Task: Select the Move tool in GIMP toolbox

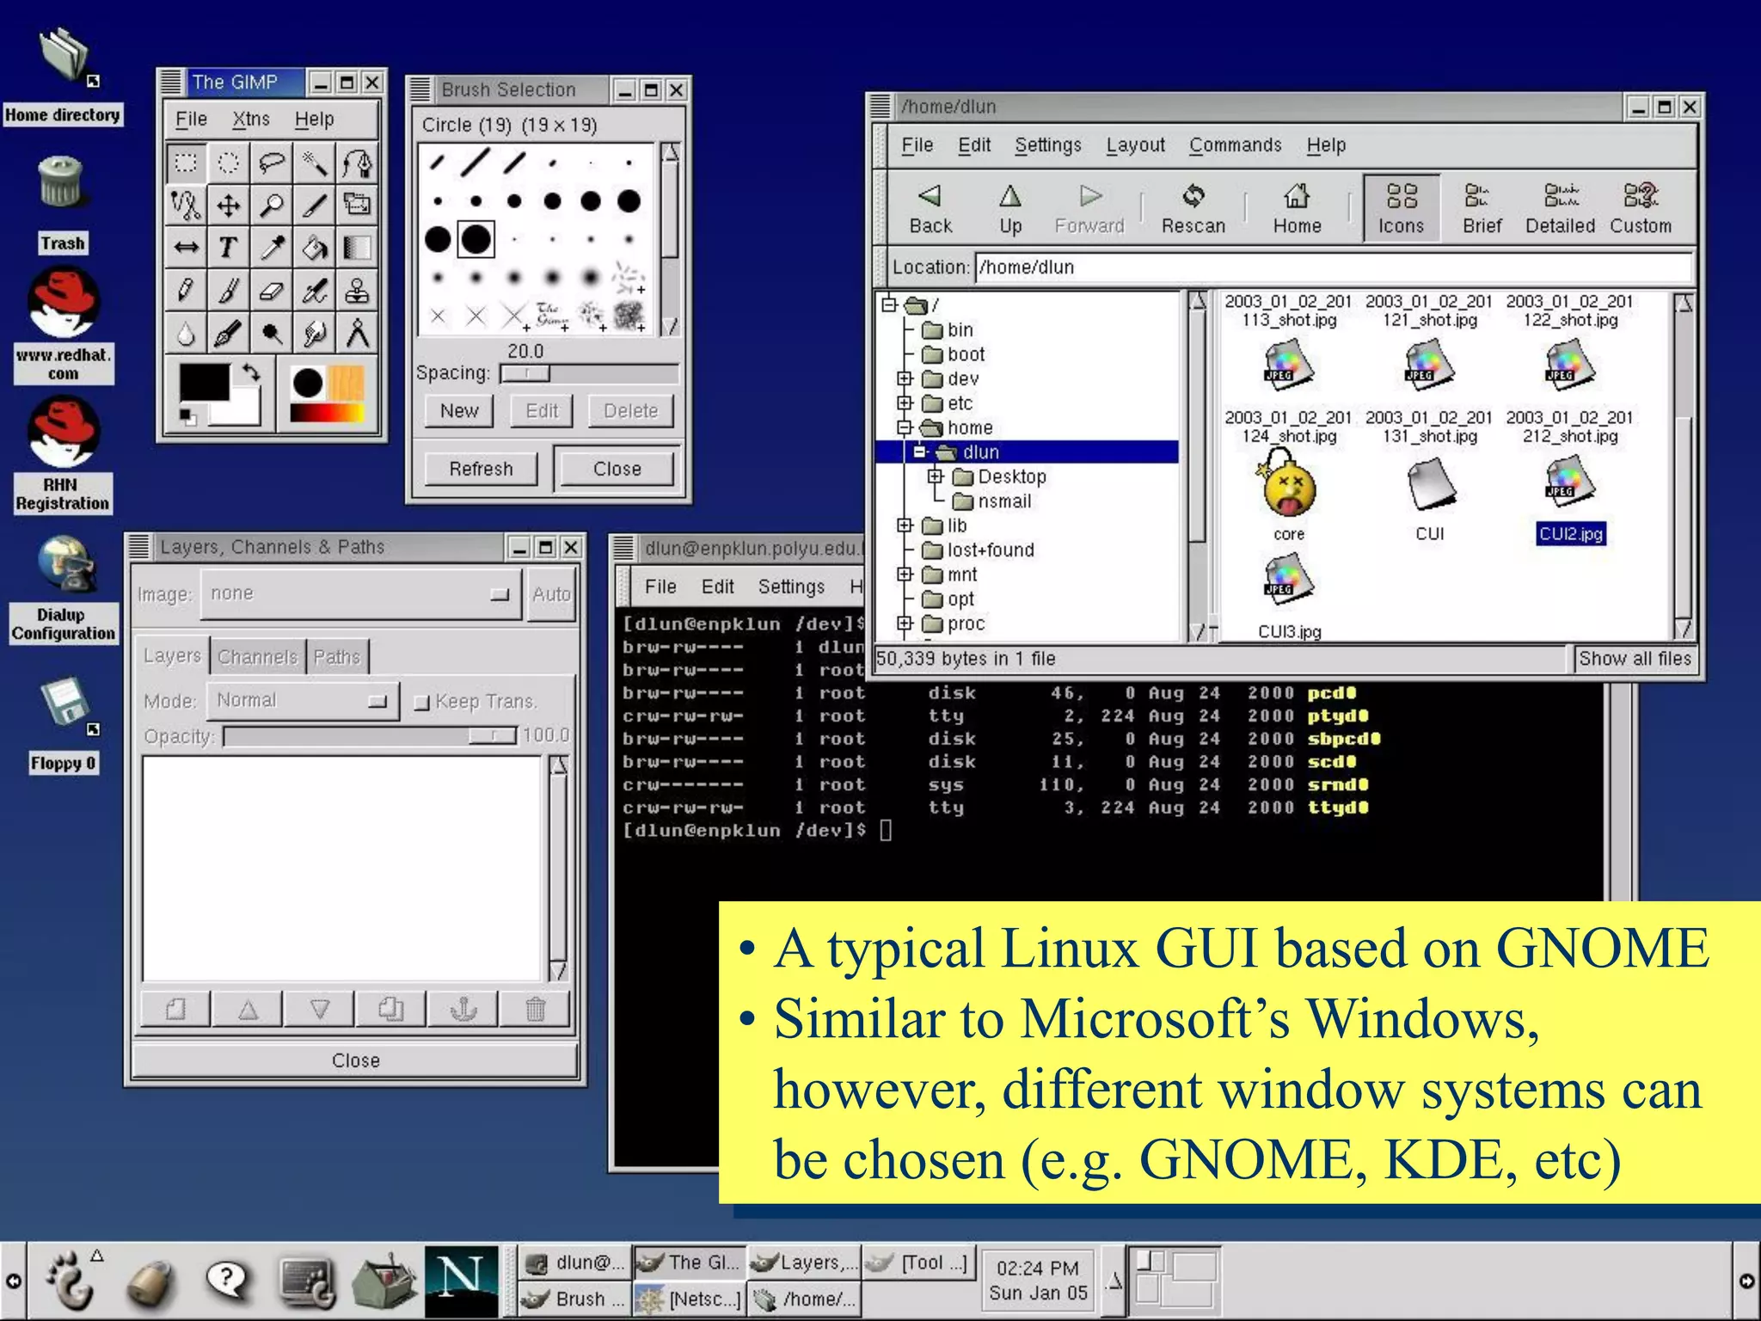Action: click(229, 206)
